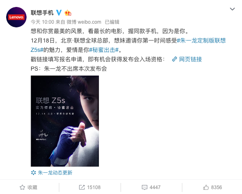Click the crown membership badge icon
This screenshot has height=194, width=242.
coord(68,13)
